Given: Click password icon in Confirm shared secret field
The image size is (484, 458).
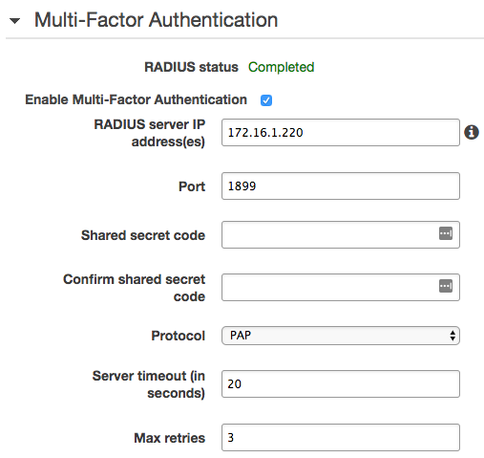Looking at the screenshot, I should pos(446,286).
